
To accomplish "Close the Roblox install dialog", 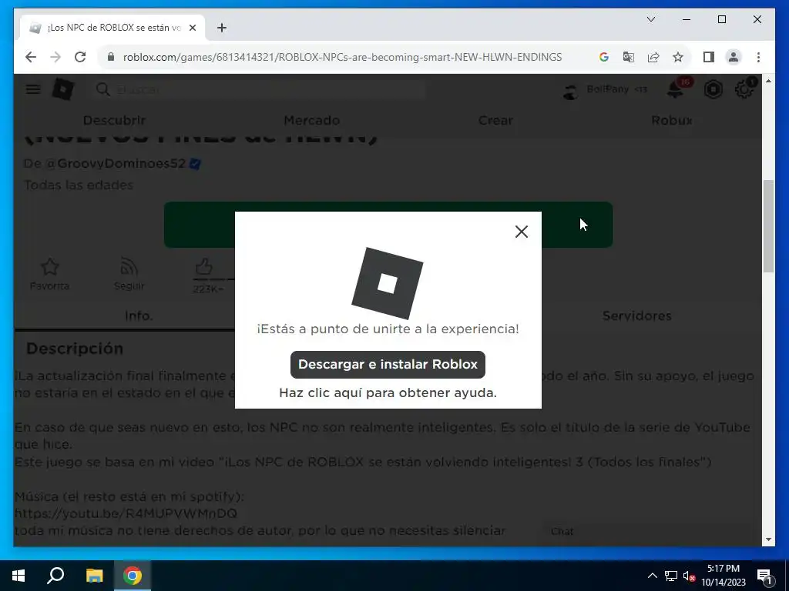I will [522, 232].
